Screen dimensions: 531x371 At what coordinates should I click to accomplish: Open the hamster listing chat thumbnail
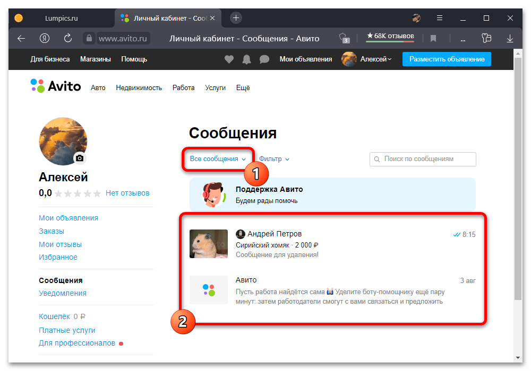(209, 244)
